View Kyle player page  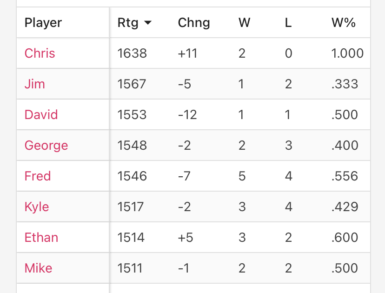point(37,207)
